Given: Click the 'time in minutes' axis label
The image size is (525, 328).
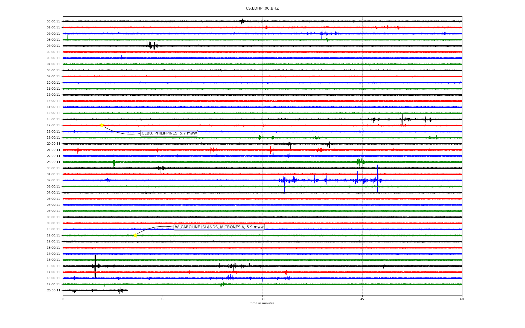Looking at the screenshot, I should (x=262, y=303).
